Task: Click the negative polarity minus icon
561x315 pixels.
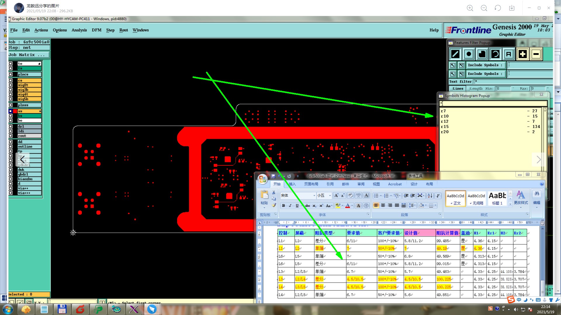Action: click(536, 54)
